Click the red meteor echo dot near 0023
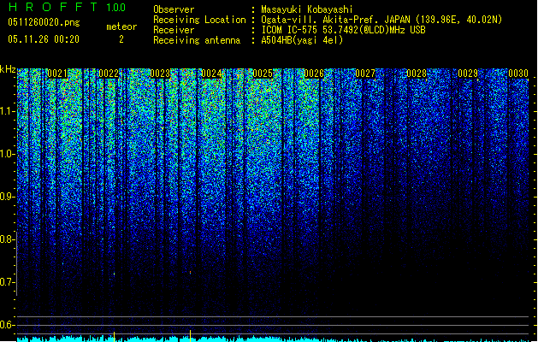 pyautogui.click(x=190, y=273)
